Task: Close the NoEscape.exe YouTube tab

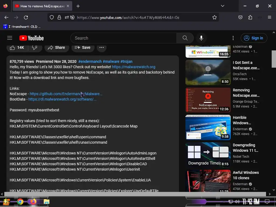Action: [68, 6]
